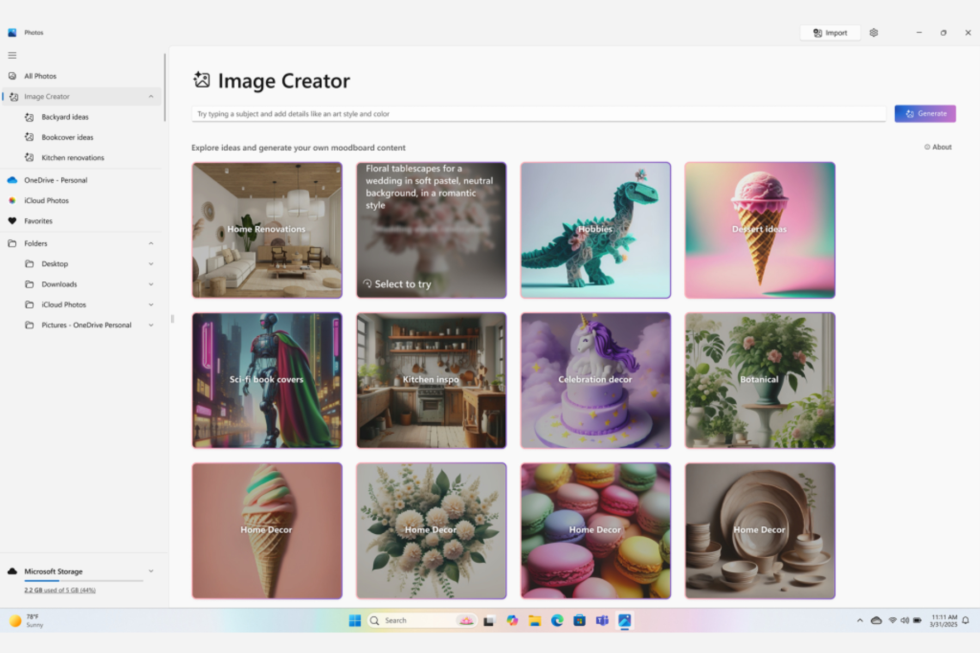Viewport: 980px width, 653px height.
Task: Collapse the Image Creator section chevron
Action: (151, 96)
